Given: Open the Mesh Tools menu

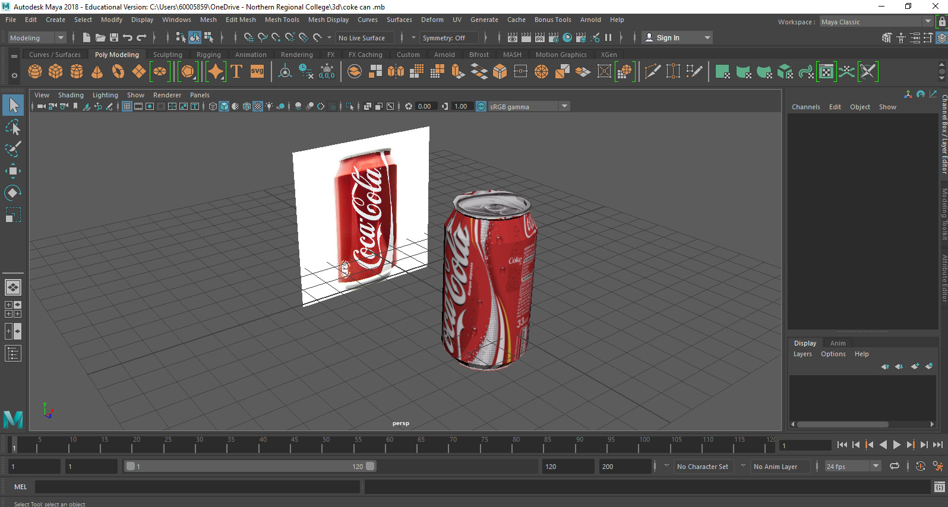Looking at the screenshot, I should (x=282, y=20).
